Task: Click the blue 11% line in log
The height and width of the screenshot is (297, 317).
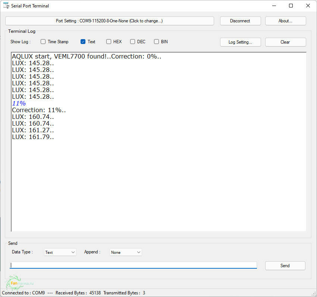Action: click(x=19, y=103)
